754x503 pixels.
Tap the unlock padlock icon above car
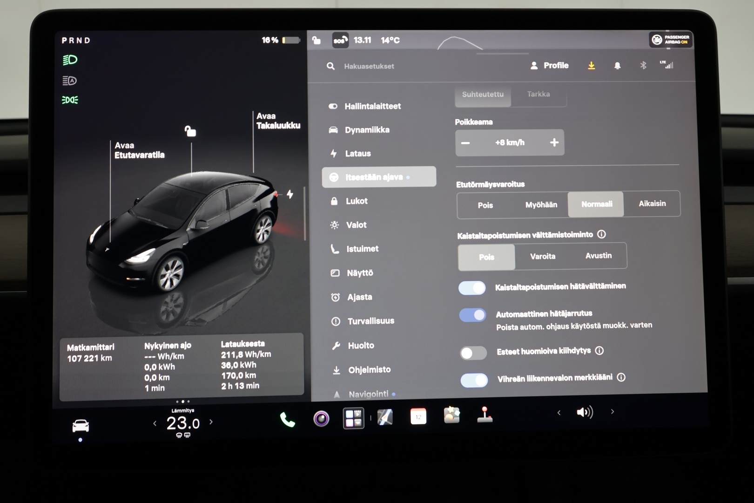pyautogui.click(x=190, y=131)
